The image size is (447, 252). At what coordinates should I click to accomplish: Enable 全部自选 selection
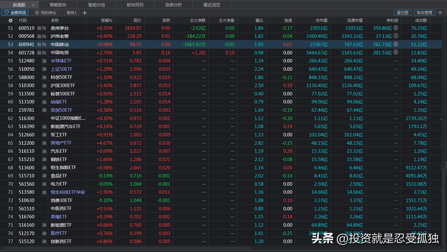(15, 12)
